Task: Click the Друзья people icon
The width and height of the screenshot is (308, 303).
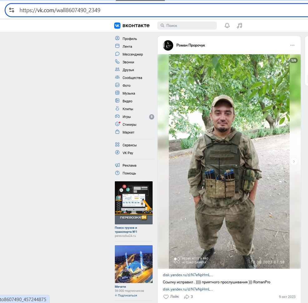Action: (117, 69)
